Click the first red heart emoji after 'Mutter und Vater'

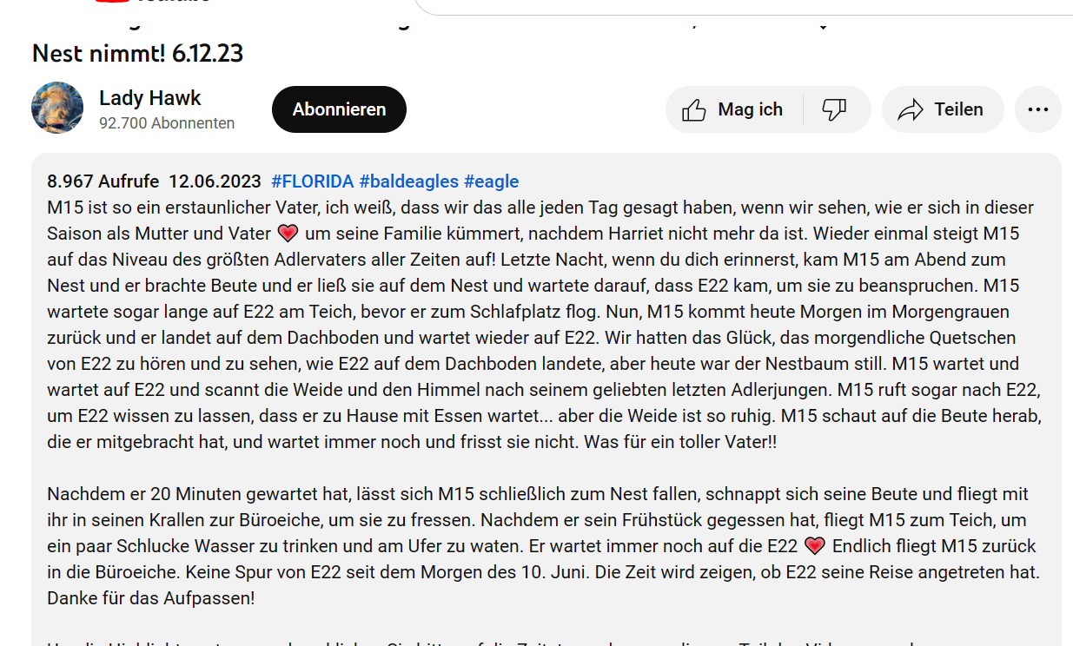tap(288, 234)
